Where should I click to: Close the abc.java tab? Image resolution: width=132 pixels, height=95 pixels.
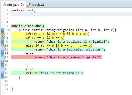tap(23, 4)
